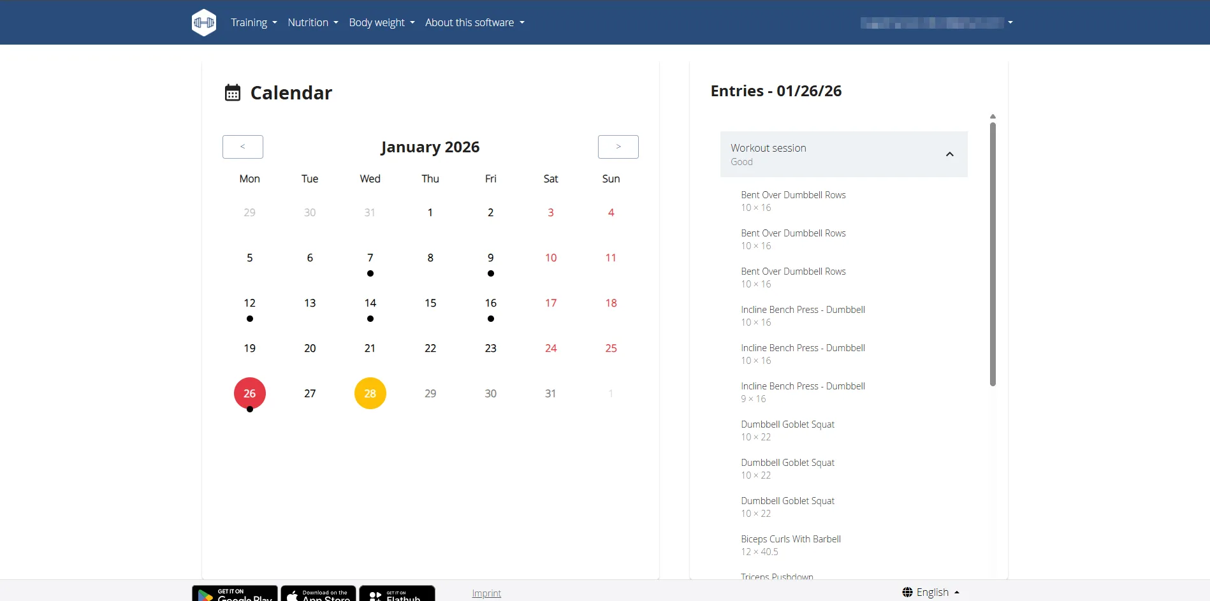Viewport: 1210px width, 601px height.
Task: Go to the previous month
Action: (x=243, y=147)
